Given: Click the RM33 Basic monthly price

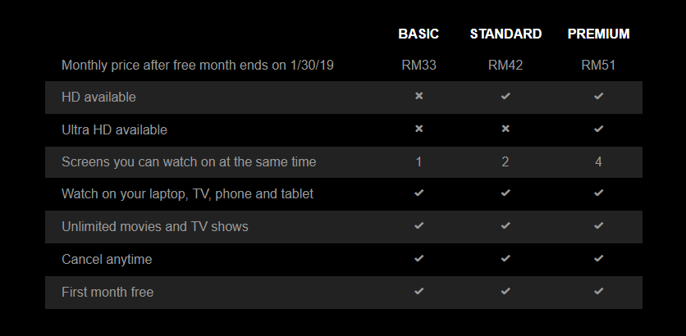Looking at the screenshot, I should click(418, 66).
